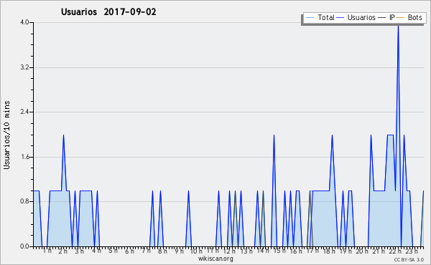Click the 12 h x-axis label

coord(229,251)
